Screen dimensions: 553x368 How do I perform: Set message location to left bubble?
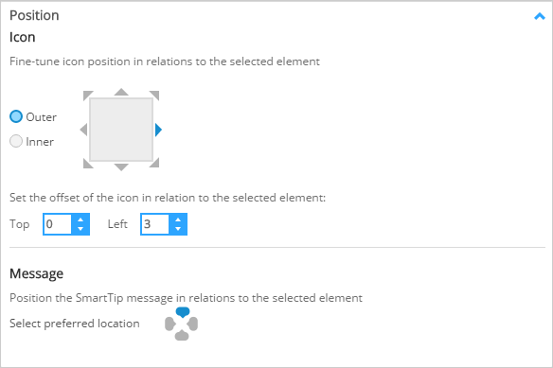[169, 324]
